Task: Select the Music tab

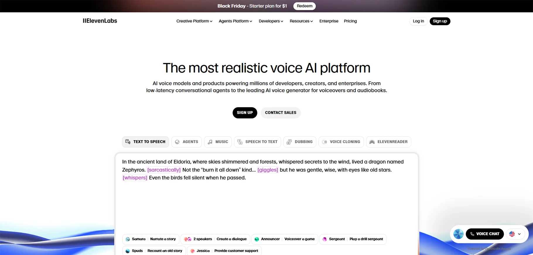Action: pyautogui.click(x=218, y=142)
